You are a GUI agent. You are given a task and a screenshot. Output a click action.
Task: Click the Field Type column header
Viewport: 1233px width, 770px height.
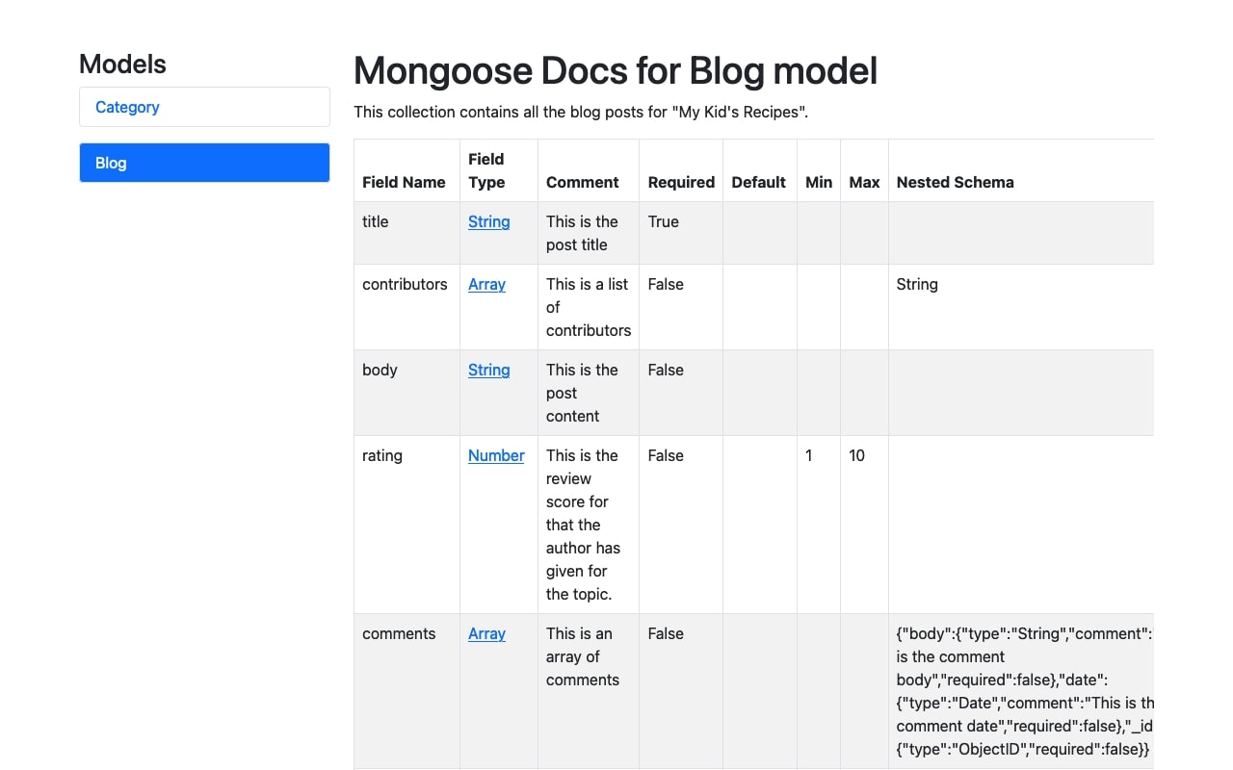point(485,170)
